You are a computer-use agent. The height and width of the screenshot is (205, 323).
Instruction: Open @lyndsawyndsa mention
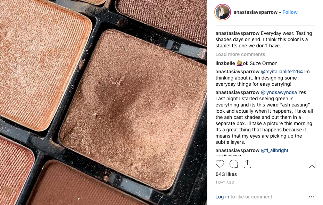(279, 92)
